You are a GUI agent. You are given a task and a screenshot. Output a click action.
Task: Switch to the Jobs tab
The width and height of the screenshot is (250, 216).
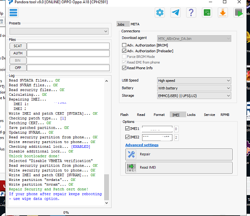(x=123, y=24)
